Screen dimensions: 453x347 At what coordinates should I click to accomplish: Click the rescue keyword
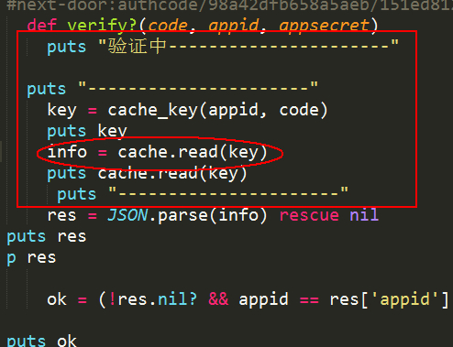[309, 215]
